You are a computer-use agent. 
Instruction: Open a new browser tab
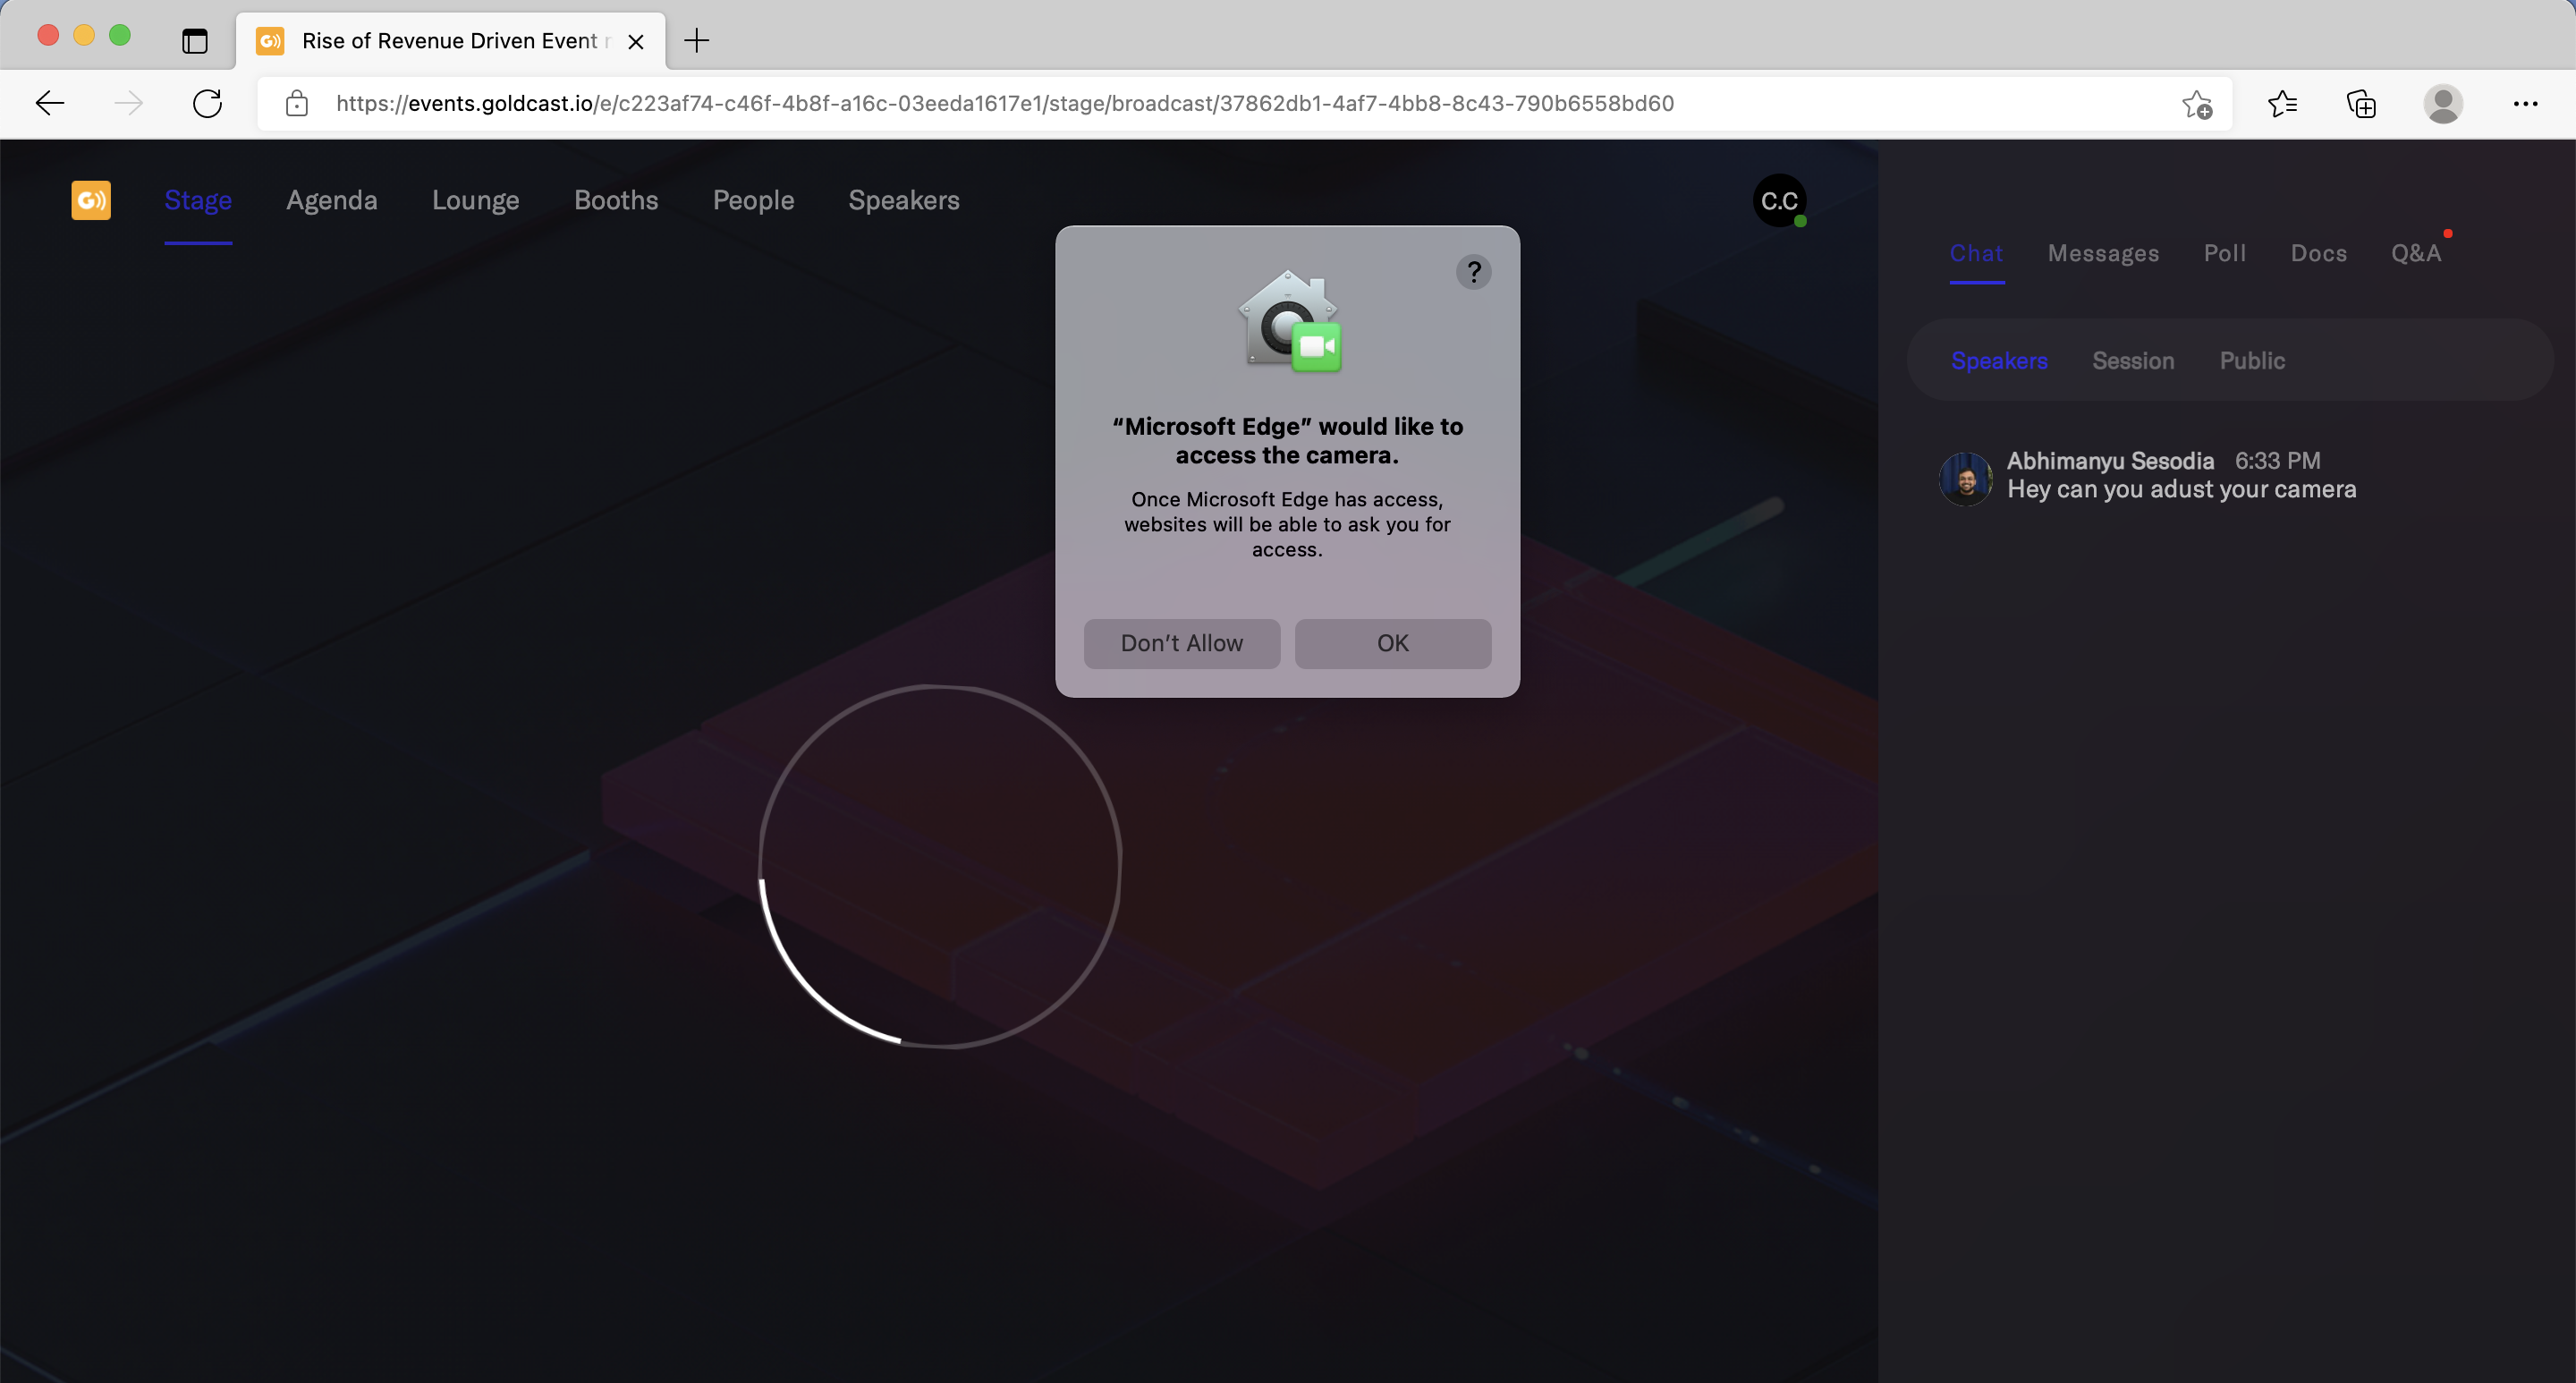(x=696, y=40)
